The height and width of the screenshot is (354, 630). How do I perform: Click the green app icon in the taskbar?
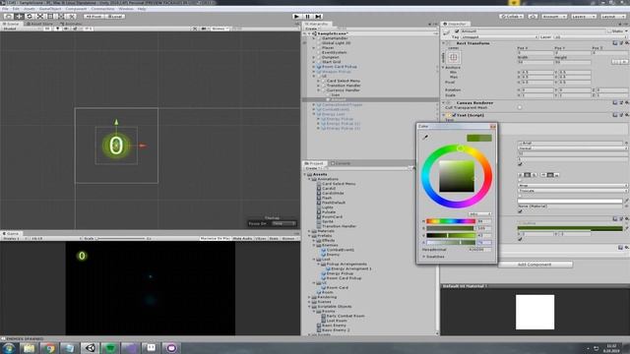110,347
